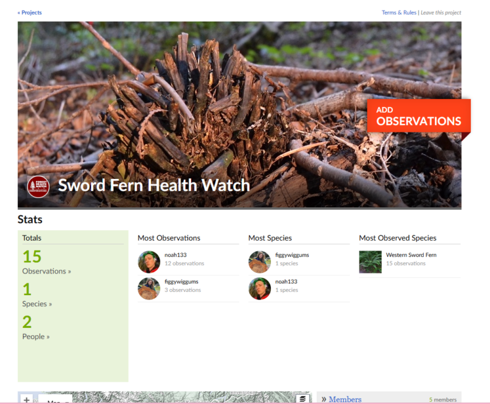
Task: Click Leave this project link
Action: click(x=441, y=12)
